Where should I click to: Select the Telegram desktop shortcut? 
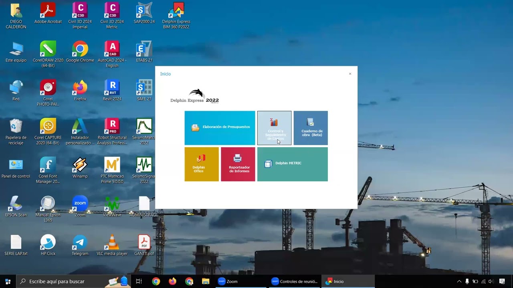80,245
